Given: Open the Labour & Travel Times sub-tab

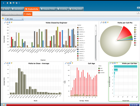Looking at the screenshot, I should click(12, 14).
